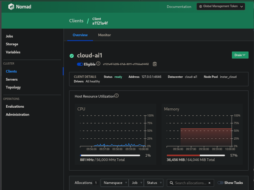The image size is (254, 190).
Task: Open the Global Management Token dropdown
Action: pos(221,6)
